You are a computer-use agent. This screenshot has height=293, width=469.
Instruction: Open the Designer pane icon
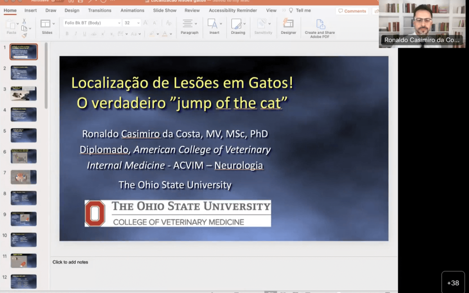pyautogui.click(x=288, y=24)
